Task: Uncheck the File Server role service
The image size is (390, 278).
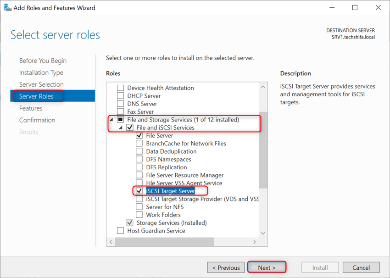Action: coord(139,135)
